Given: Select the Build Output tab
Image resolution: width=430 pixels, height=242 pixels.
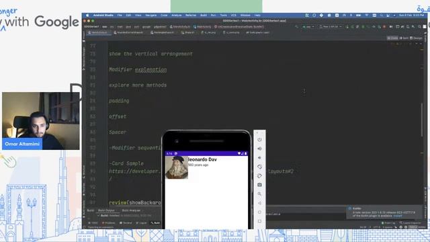Looking at the screenshot, I should [106, 210].
